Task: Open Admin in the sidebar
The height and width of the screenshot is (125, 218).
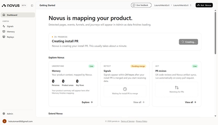Action: click(x=18, y=114)
